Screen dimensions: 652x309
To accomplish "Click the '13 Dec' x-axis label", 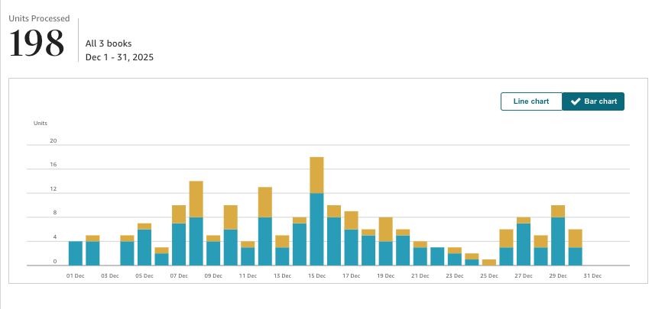I will (282, 275).
